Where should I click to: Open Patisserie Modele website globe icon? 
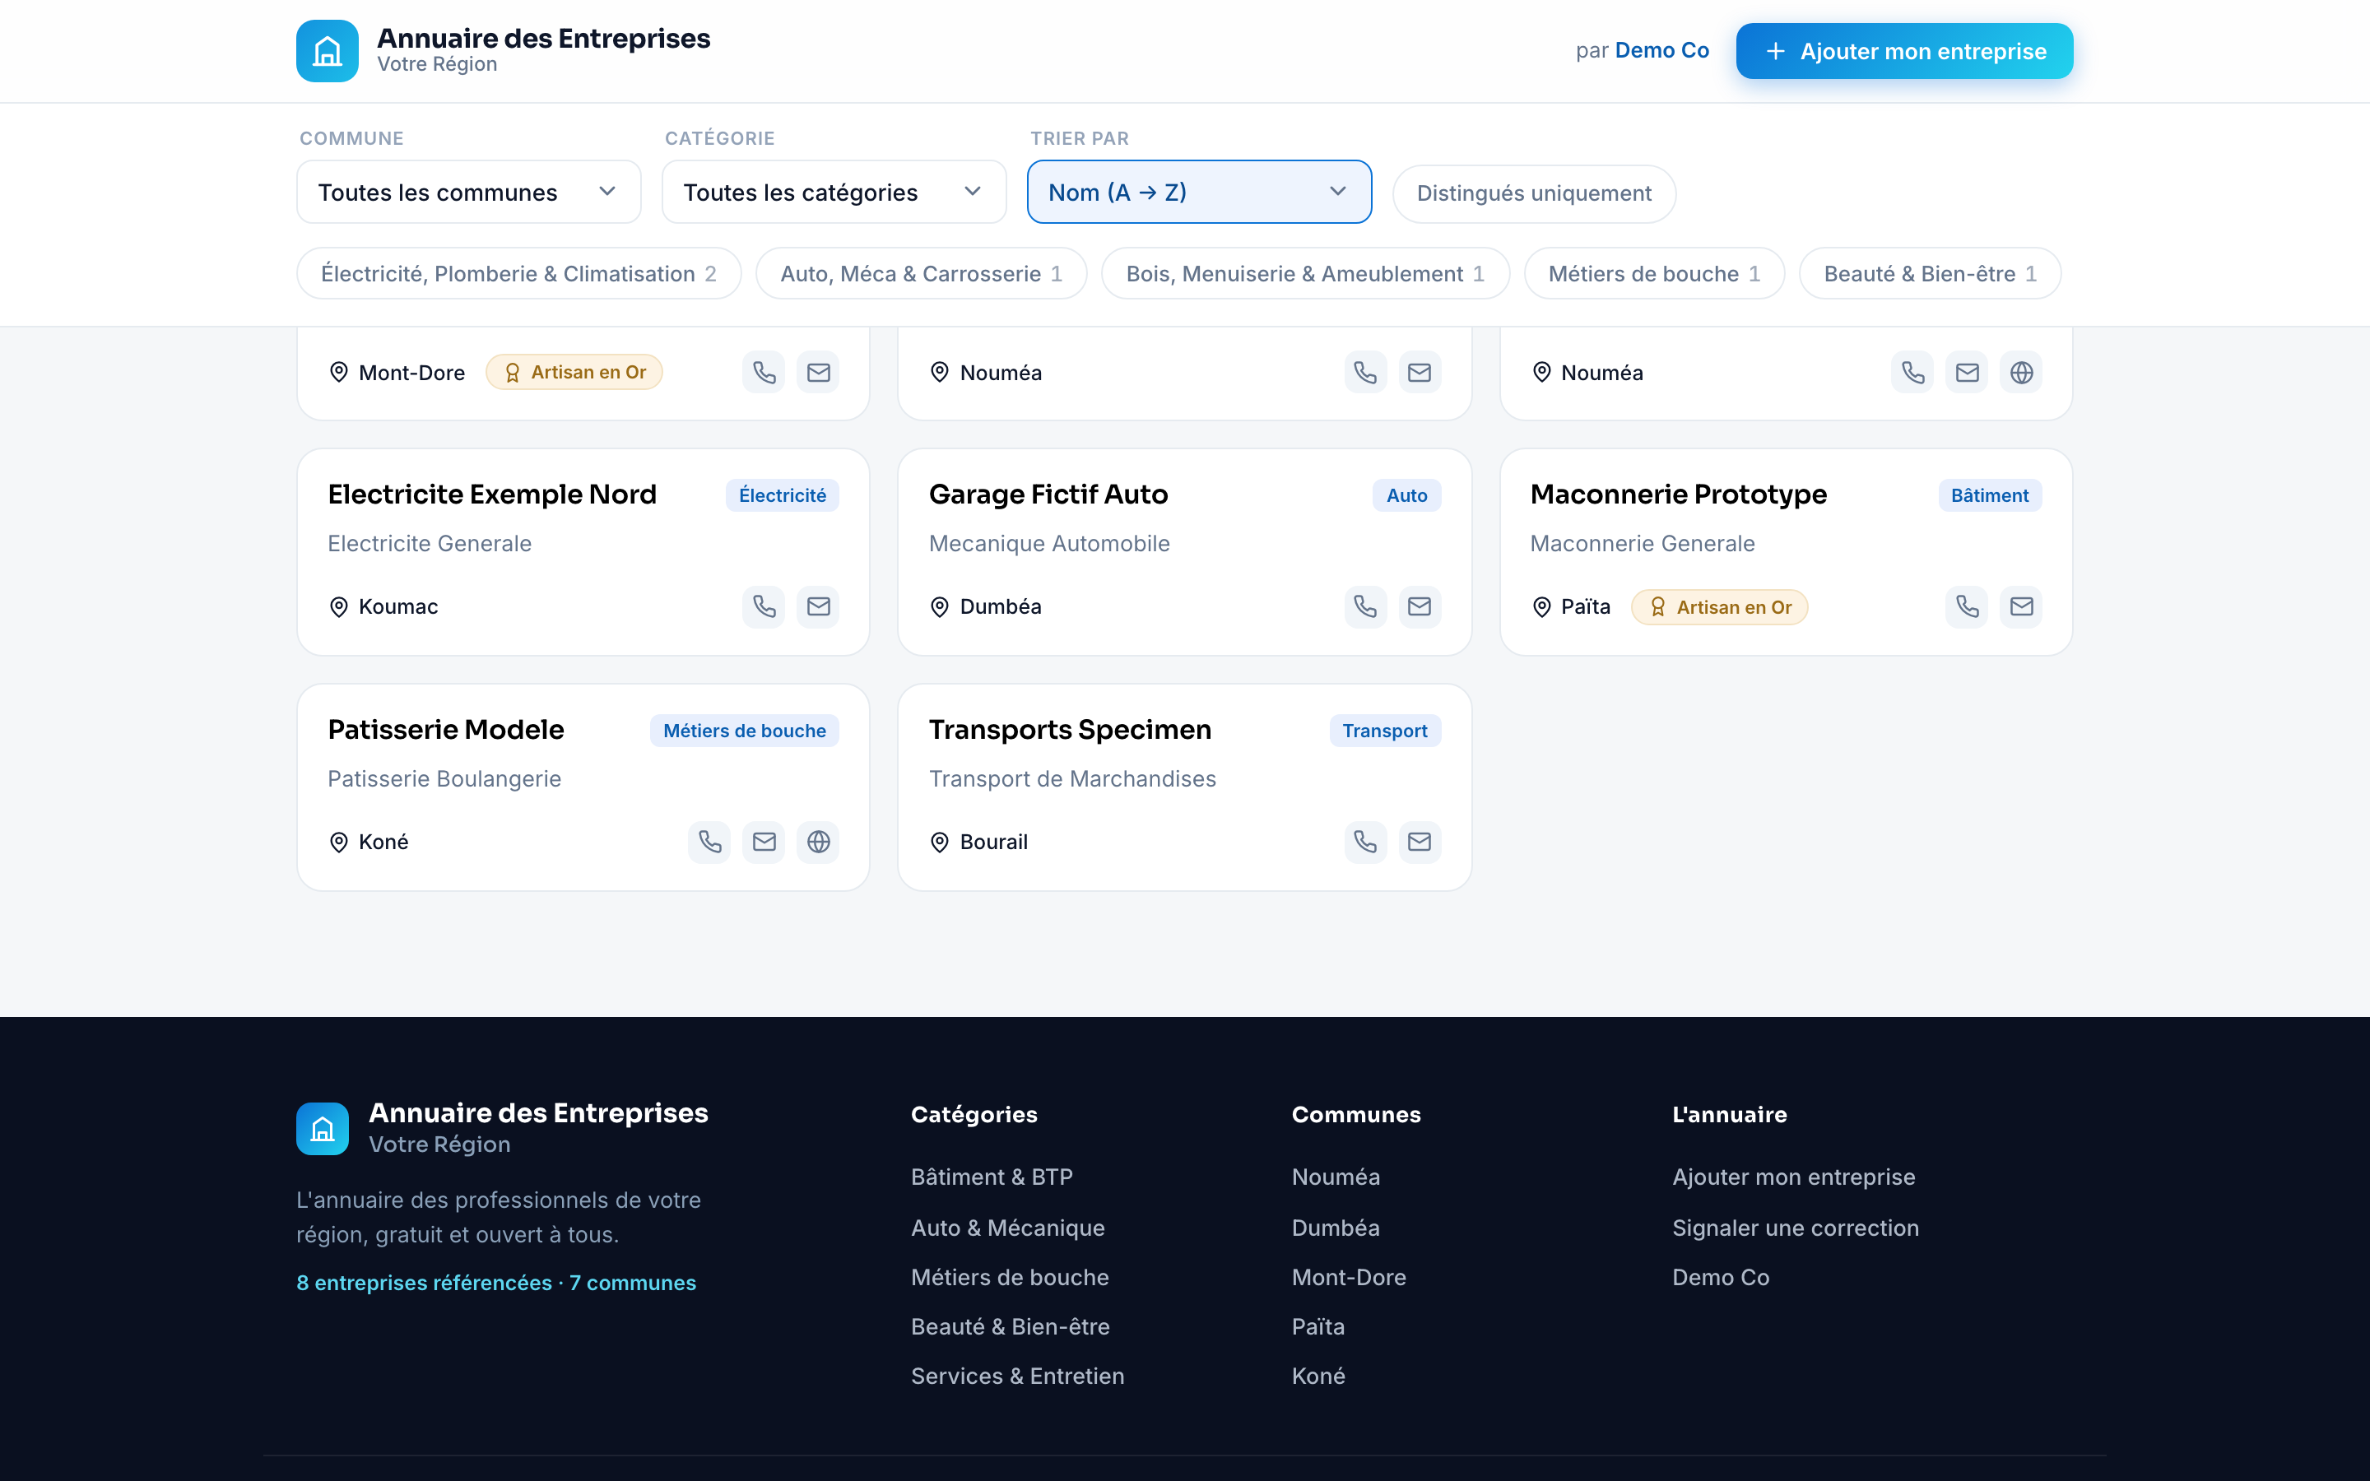point(819,842)
